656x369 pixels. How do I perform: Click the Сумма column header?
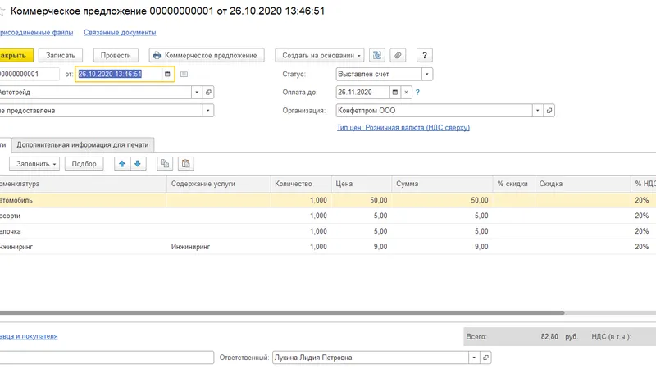pos(442,184)
